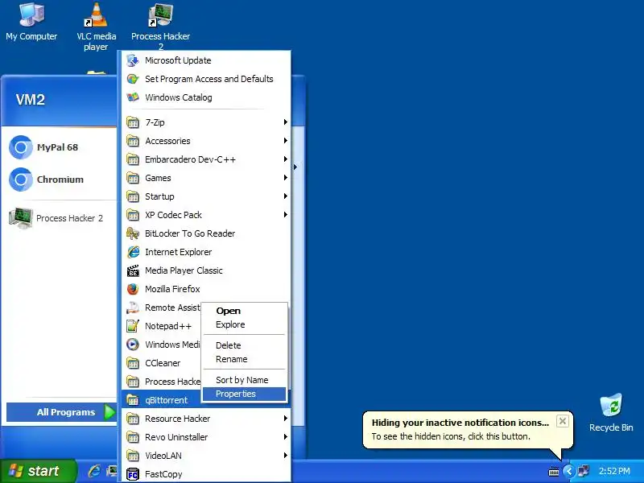Screen dimensions: 644x483
Task: Show hidden notification icons arrow
Action: click(x=568, y=471)
